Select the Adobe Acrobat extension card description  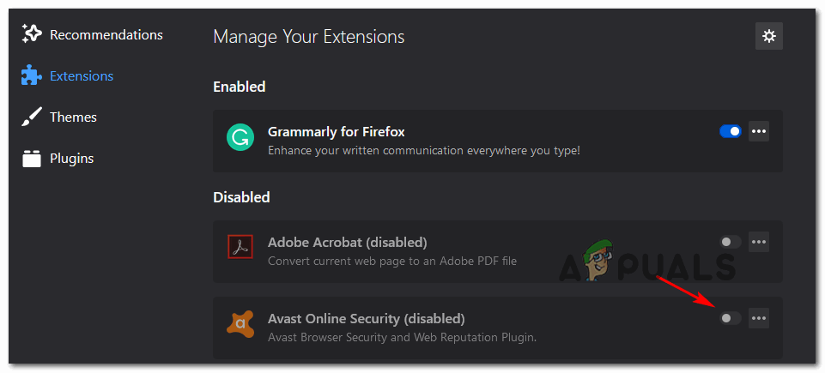[x=392, y=261]
